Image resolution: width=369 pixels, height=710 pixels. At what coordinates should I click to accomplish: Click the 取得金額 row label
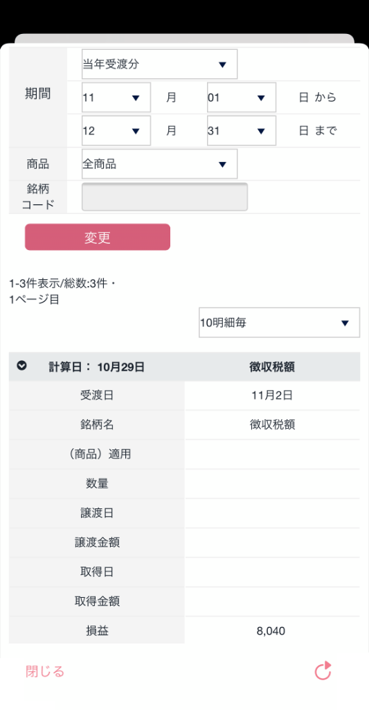(97, 601)
